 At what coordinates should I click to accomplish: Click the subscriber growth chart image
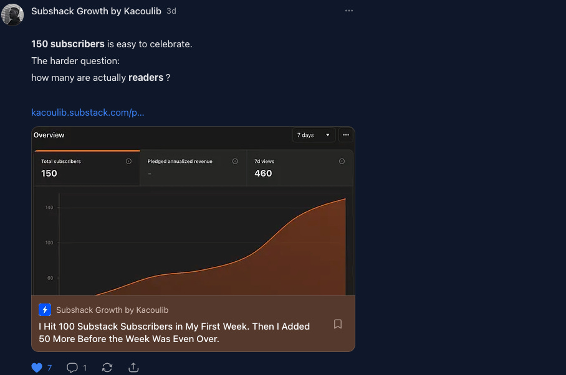[x=193, y=211]
